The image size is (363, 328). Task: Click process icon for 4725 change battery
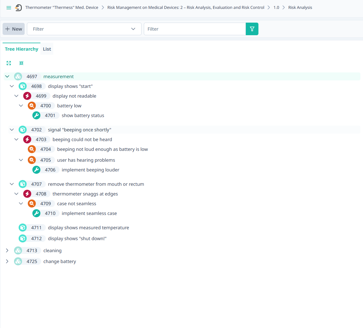18,261
